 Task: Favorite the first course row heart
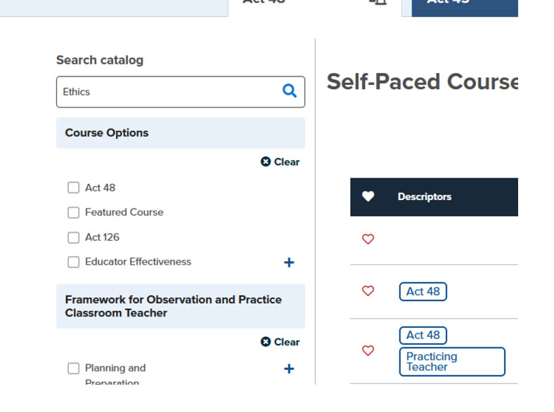(368, 239)
